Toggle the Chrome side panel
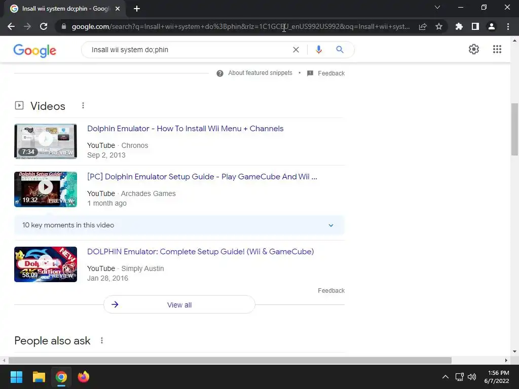Image resolution: width=519 pixels, height=389 pixels. click(475, 26)
